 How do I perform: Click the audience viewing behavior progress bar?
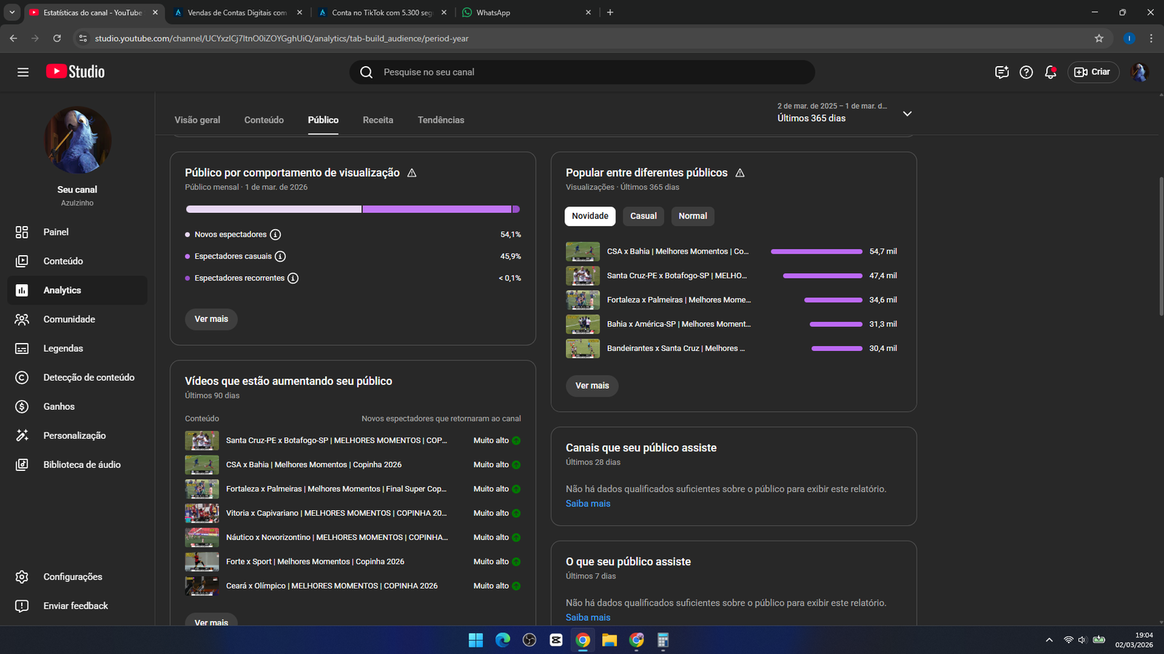(353, 209)
